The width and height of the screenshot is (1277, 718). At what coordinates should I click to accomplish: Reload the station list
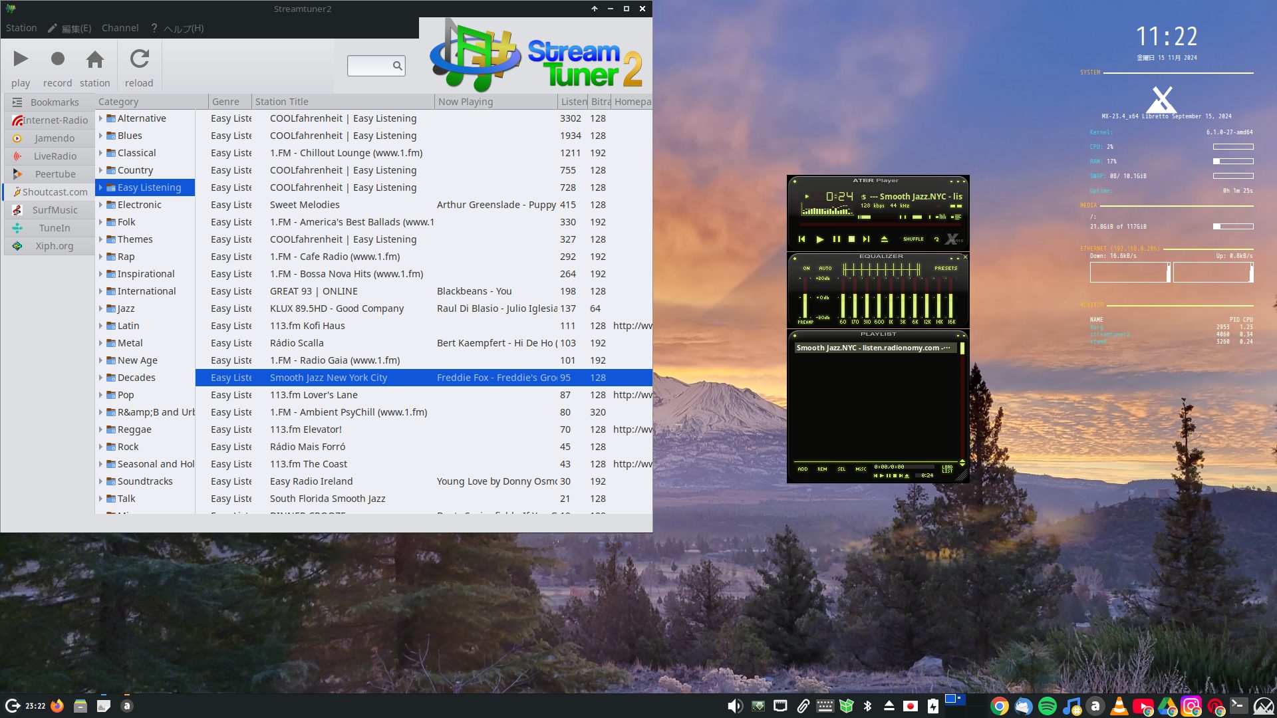[139, 59]
